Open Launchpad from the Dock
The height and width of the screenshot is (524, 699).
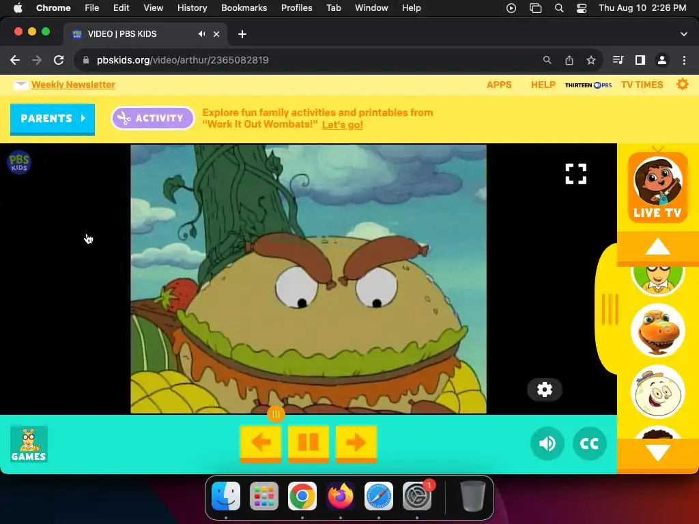tap(264, 496)
